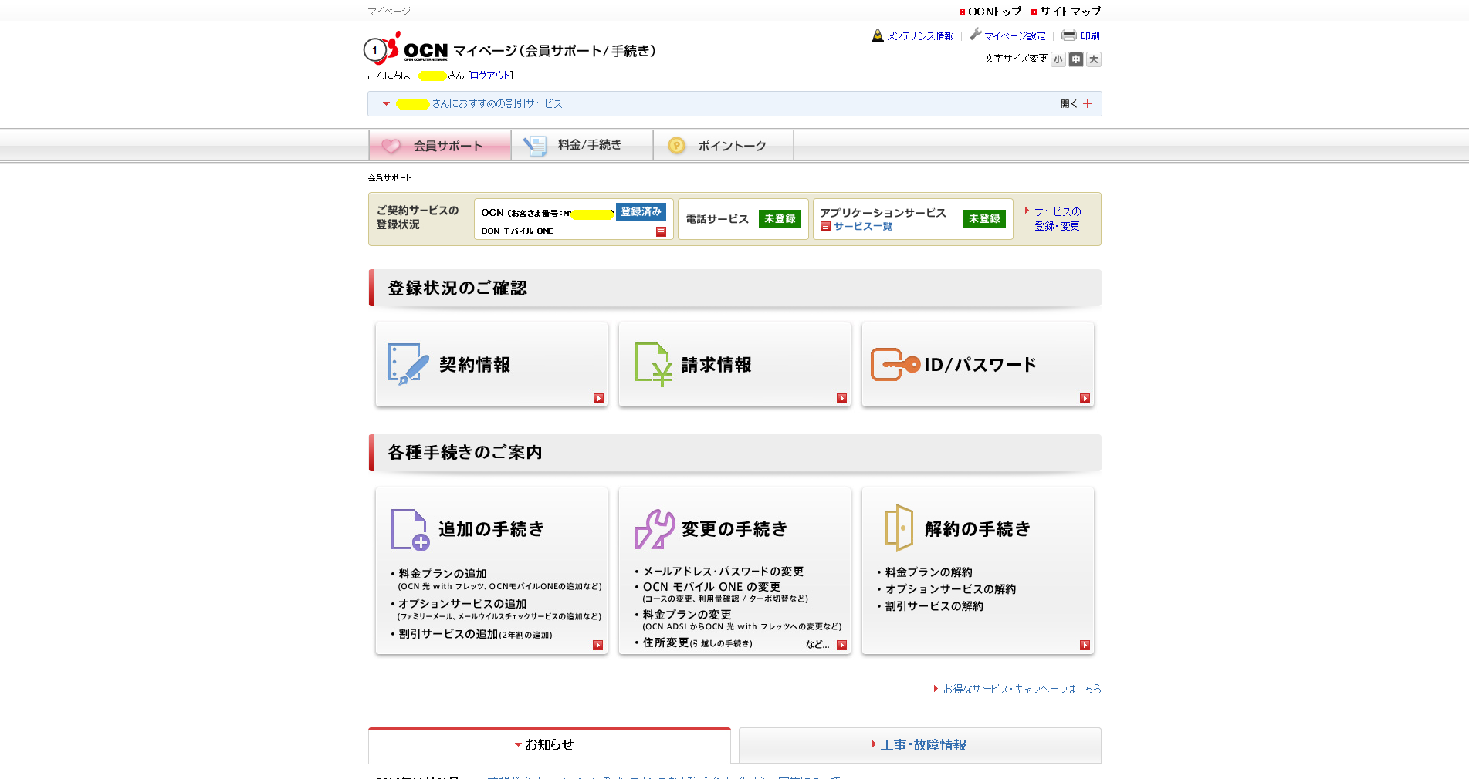Open the 請求情報 card

tap(735, 365)
